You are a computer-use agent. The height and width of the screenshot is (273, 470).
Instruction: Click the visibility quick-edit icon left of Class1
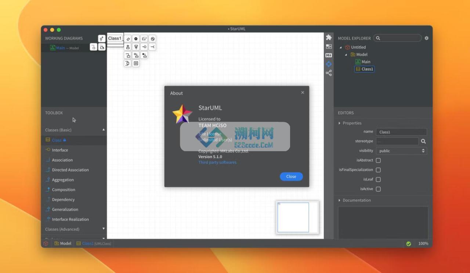(102, 39)
